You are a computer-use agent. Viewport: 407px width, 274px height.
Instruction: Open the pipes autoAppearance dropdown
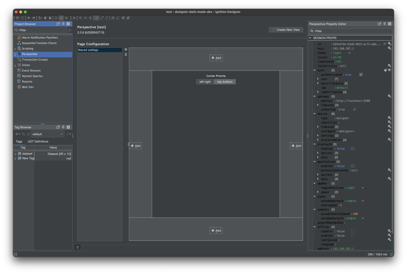coord(363,201)
